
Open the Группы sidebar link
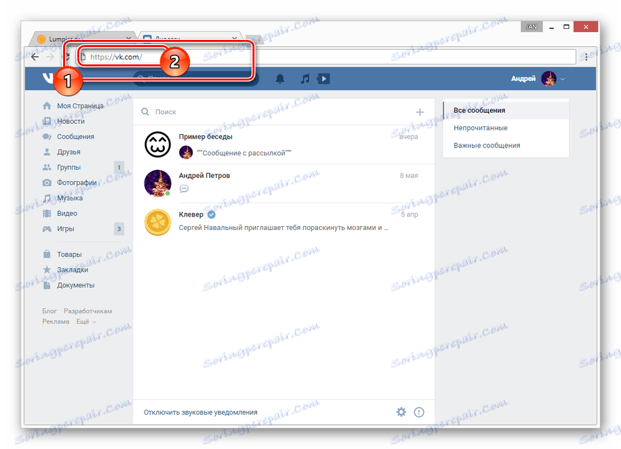69,167
